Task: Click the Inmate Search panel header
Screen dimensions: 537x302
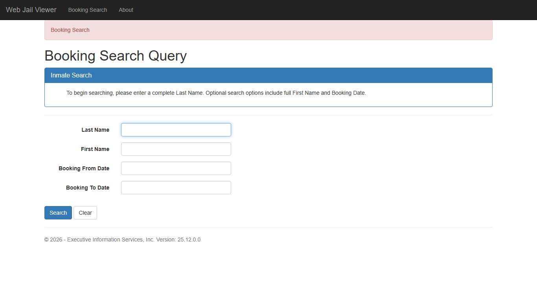Action: point(71,75)
